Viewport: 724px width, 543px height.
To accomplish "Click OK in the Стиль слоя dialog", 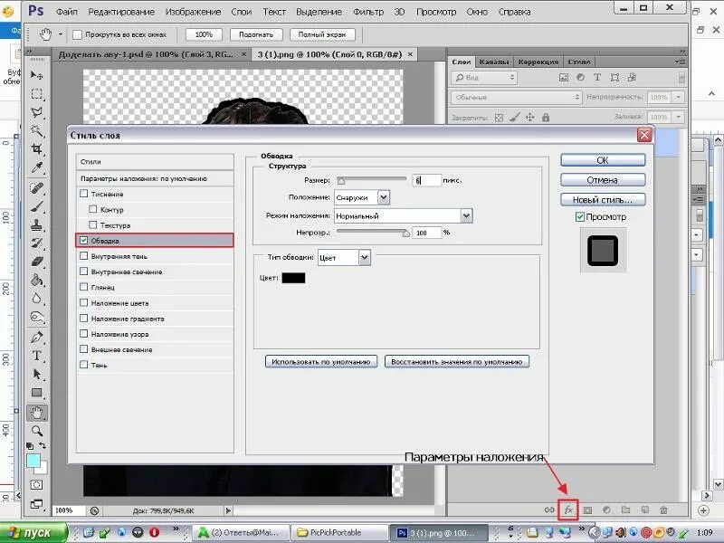I will pos(603,160).
